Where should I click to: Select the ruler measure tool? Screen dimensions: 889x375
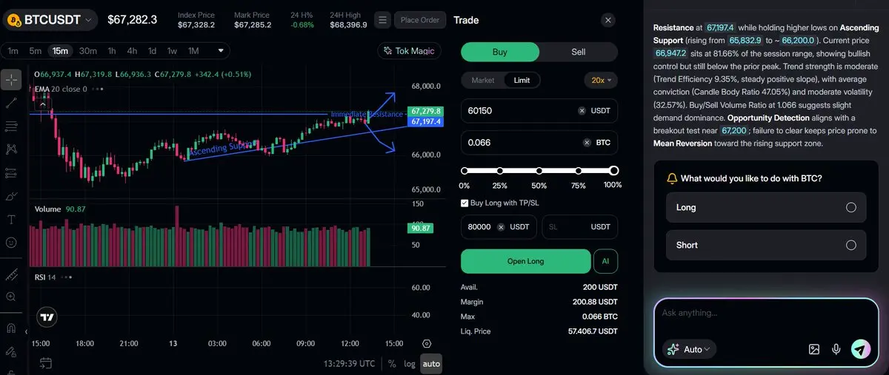[x=11, y=274]
